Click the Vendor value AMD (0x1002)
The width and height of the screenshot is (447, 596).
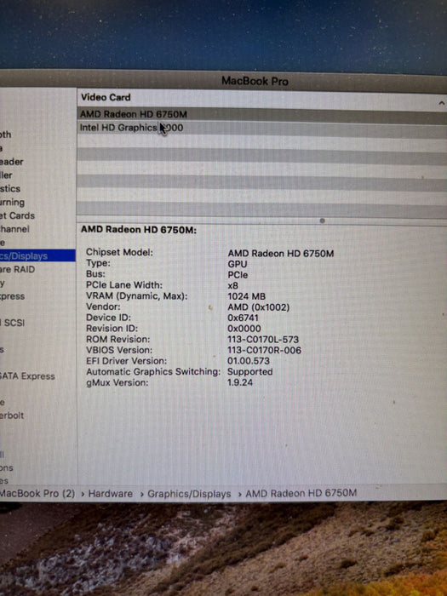[259, 307]
